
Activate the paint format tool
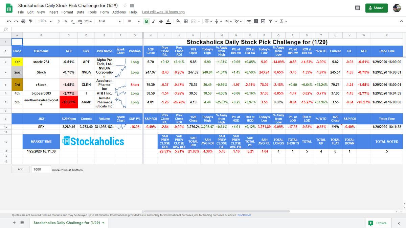click(30, 21)
